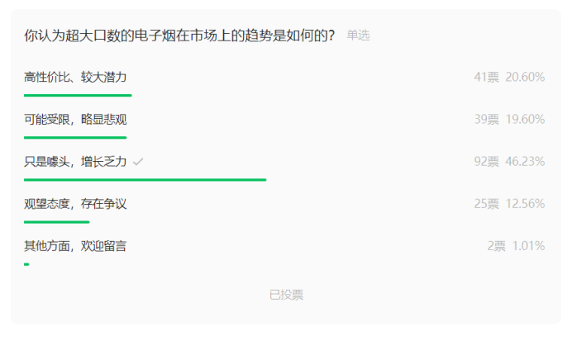
Task: Click the 46.23% percentage
Action: point(525,162)
